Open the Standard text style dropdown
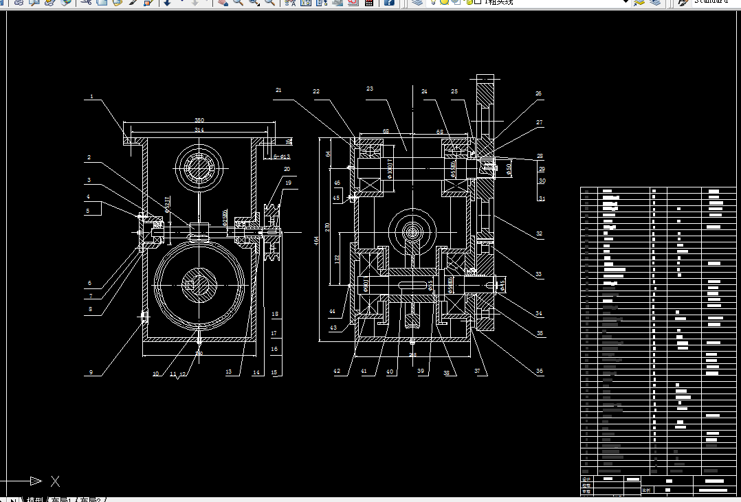The height and width of the screenshot is (502, 741). click(x=716, y=2)
